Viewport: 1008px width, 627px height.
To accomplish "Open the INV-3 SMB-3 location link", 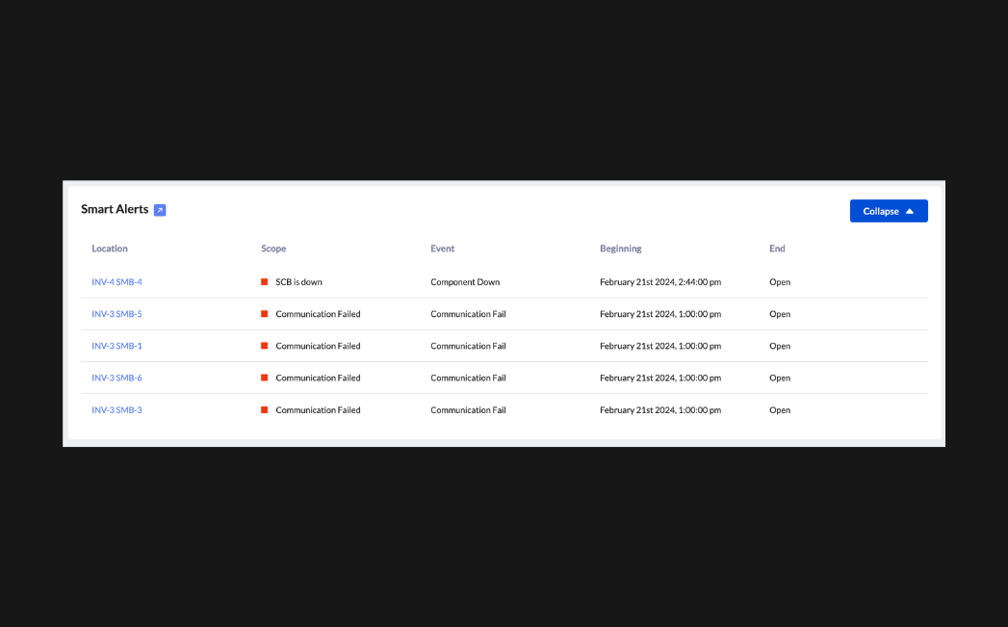I will coord(117,410).
